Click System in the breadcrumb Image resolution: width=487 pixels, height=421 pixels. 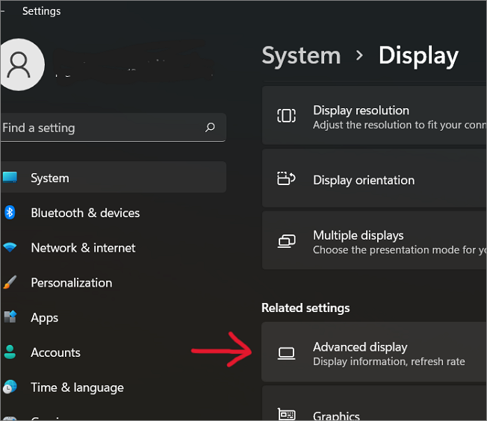click(301, 55)
